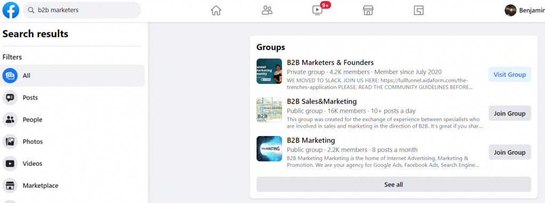Click See all groups button
This screenshot has width=545, height=203.
click(x=393, y=184)
